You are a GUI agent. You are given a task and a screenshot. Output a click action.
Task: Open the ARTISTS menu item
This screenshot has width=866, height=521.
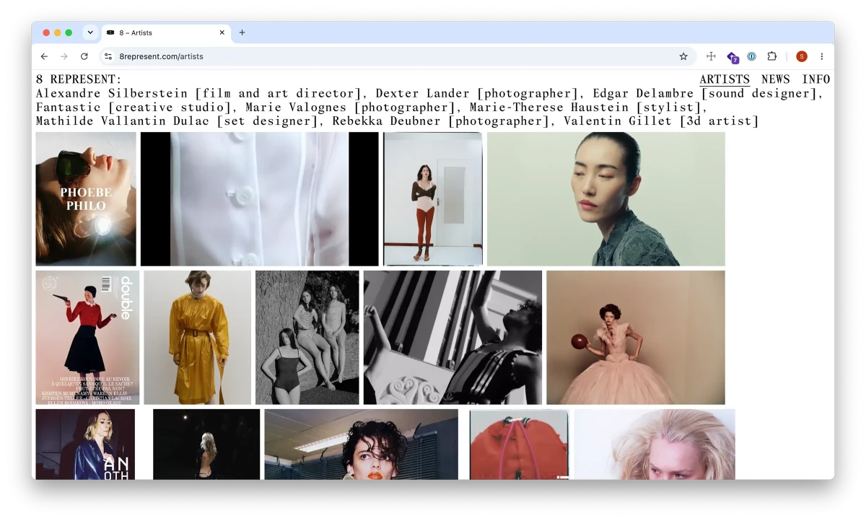pyautogui.click(x=725, y=79)
